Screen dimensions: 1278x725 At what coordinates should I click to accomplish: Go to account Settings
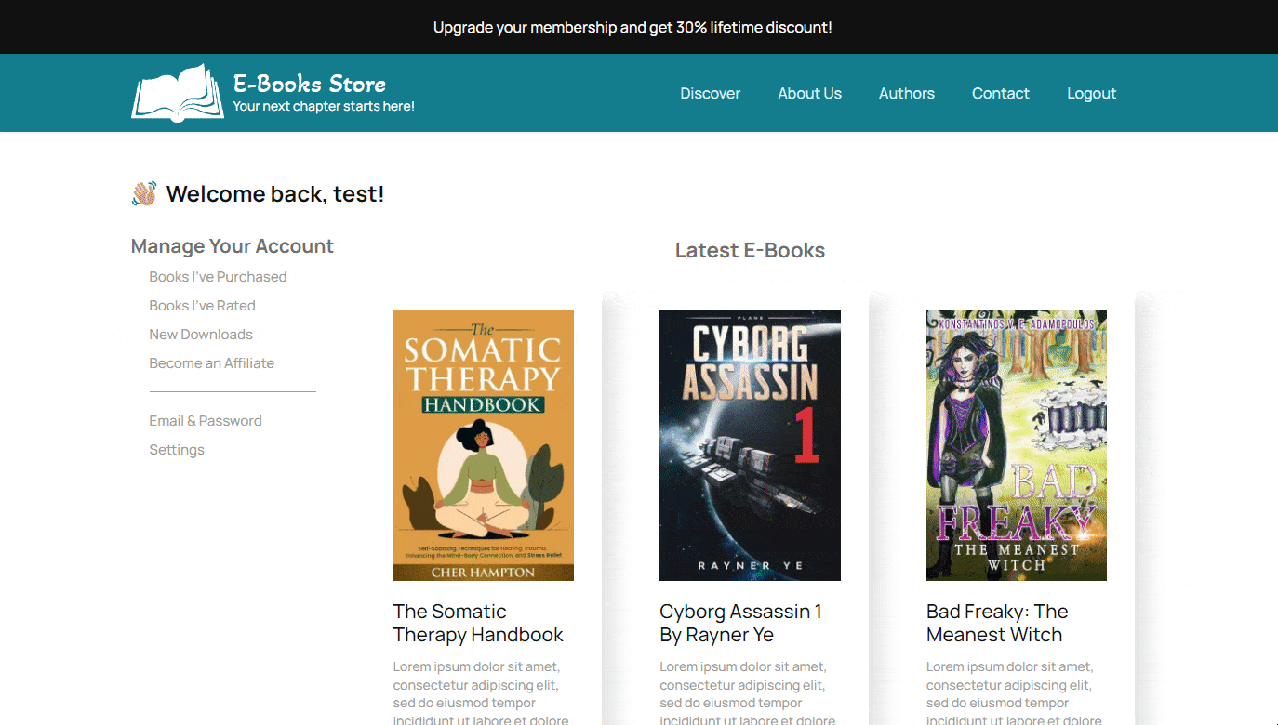(x=177, y=450)
